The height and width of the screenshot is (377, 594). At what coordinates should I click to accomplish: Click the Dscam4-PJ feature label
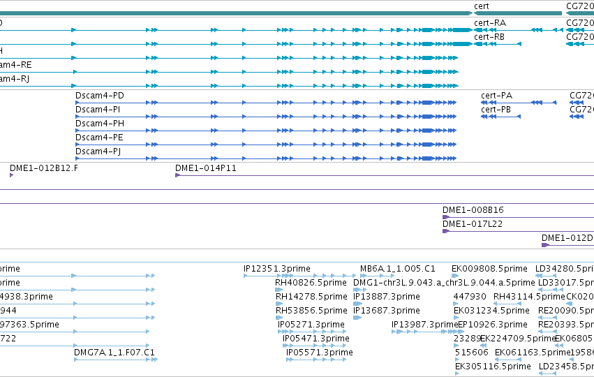[x=98, y=151]
